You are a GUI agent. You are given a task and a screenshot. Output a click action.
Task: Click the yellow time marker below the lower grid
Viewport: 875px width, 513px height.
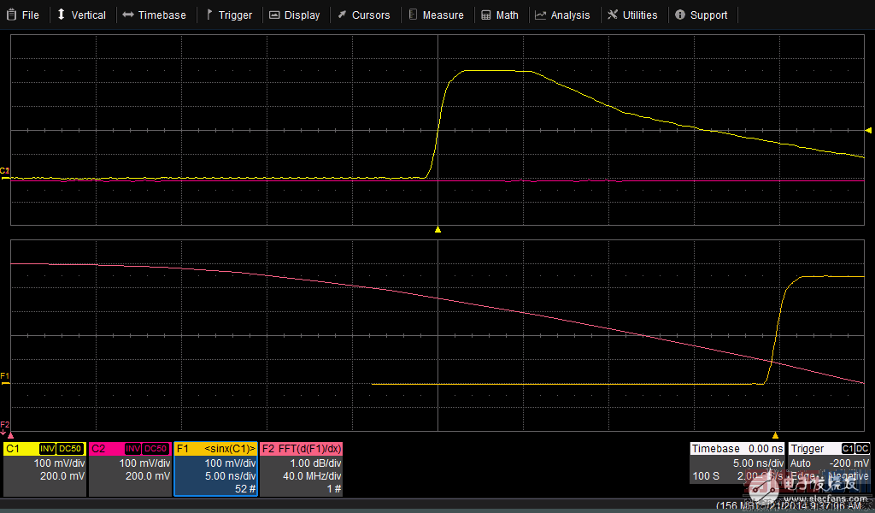tap(775, 435)
